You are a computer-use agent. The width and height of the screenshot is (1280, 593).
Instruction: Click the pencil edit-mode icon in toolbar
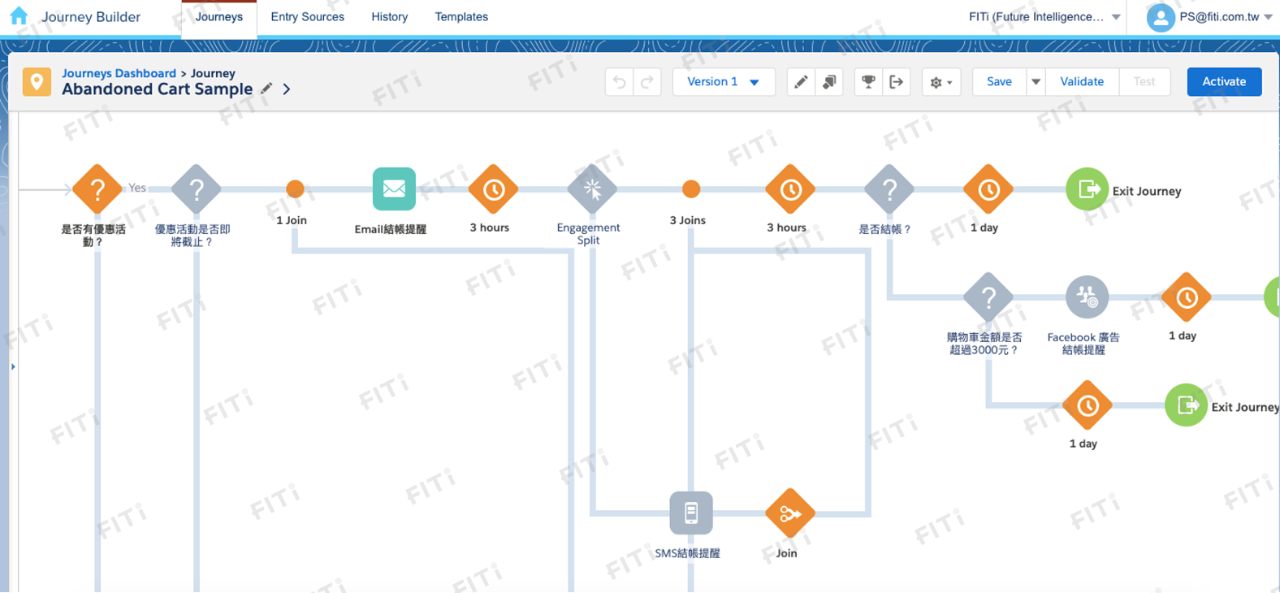pyautogui.click(x=801, y=82)
